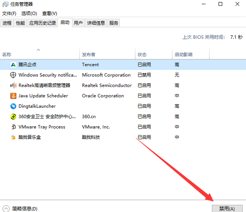Click the Oracle Corporation publisher cell
This screenshot has height=212, width=246.
click(x=103, y=96)
